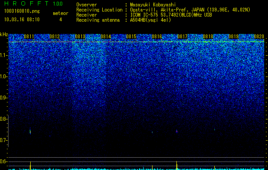This screenshot has width=268, height=170.
Task: Click the 0819 time marker
Action: (x=233, y=37)
